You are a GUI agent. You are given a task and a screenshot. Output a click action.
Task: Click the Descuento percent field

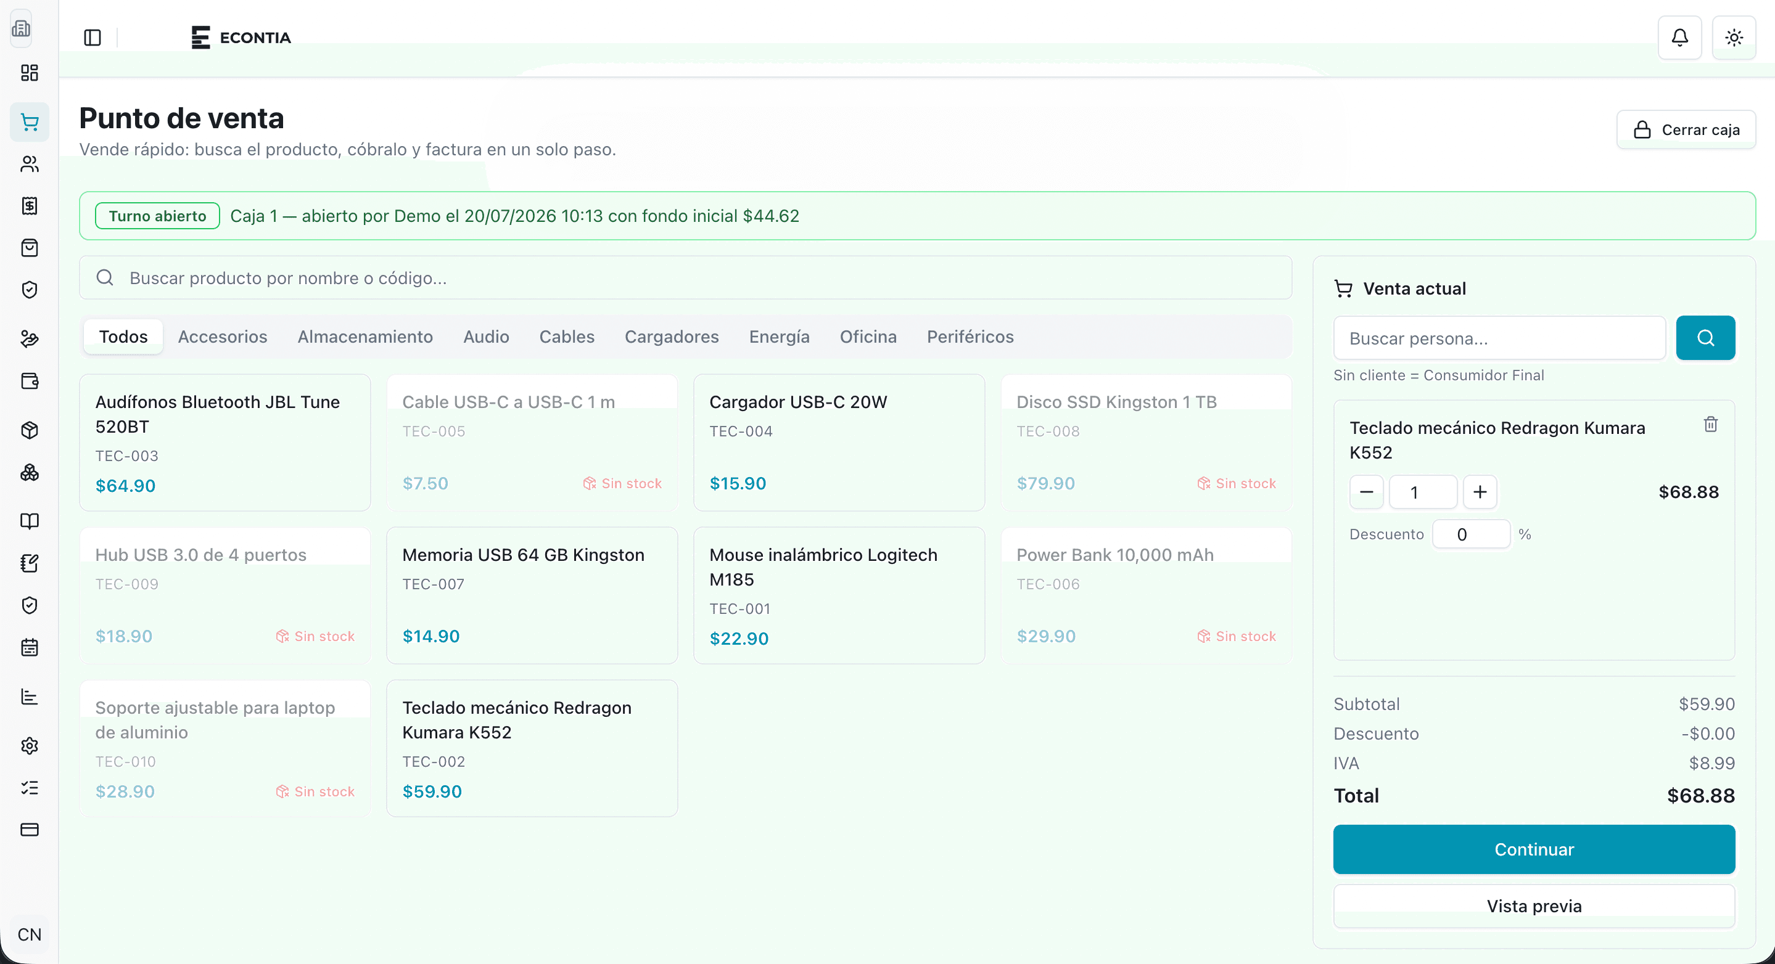pos(1471,534)
